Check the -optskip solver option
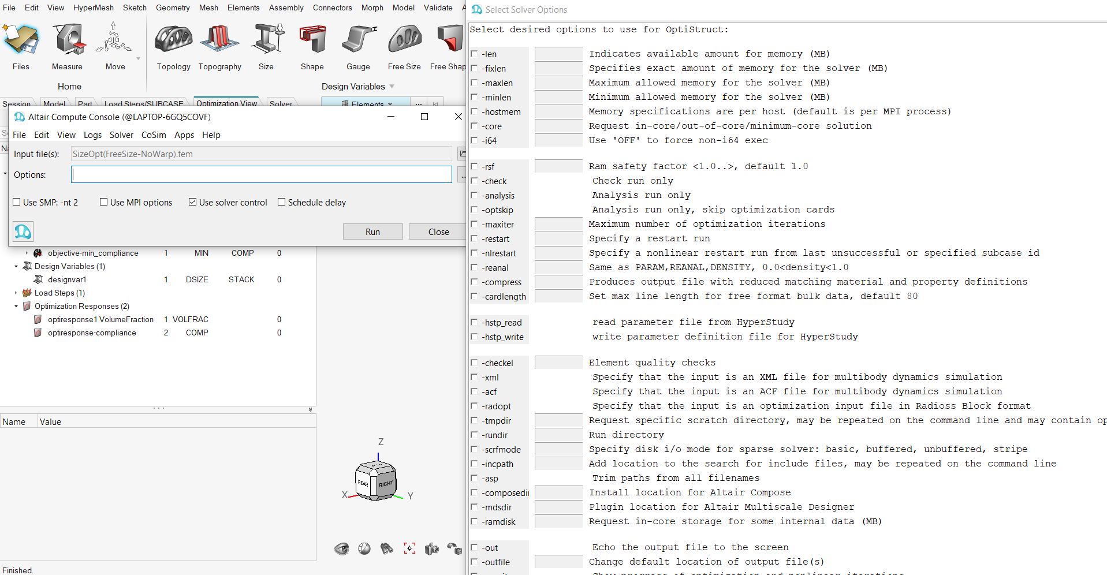This screenshot has height=575, width=1107. click(x=474, y=210)
